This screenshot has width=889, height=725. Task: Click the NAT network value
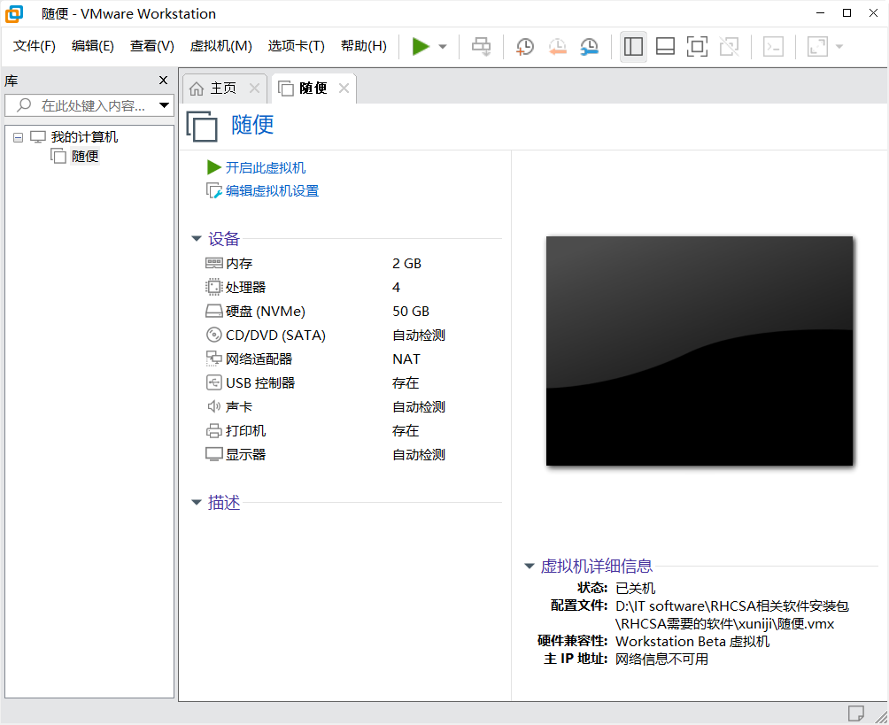coord(406,359)
